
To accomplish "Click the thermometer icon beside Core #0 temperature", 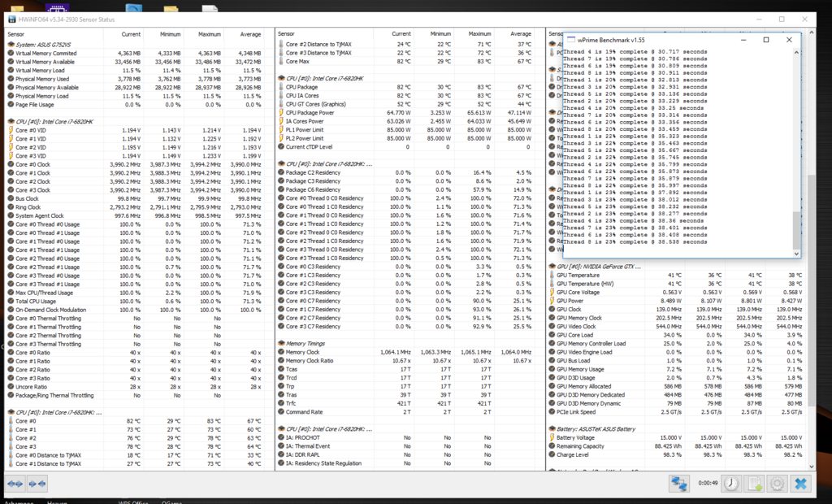I will pos(11,420).
